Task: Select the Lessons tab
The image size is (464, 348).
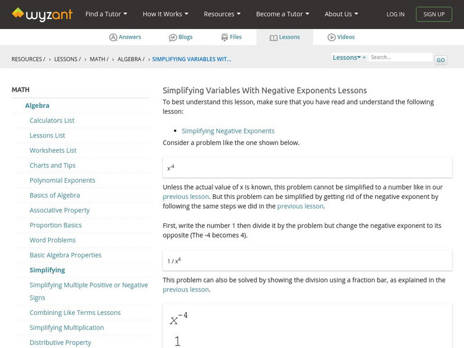Action: [x=285, y=37]
